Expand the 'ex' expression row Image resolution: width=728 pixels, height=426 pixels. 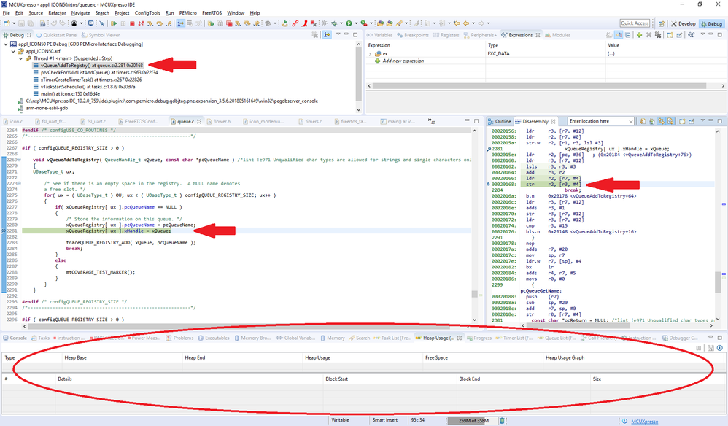(x=370, y=54)
